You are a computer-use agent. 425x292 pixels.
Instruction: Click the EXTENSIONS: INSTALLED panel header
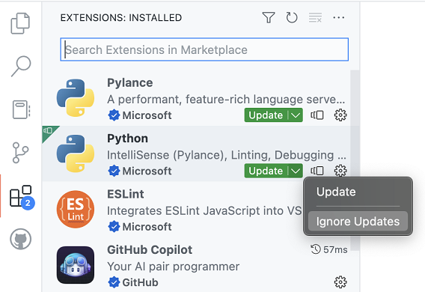(x=121, y=18)
